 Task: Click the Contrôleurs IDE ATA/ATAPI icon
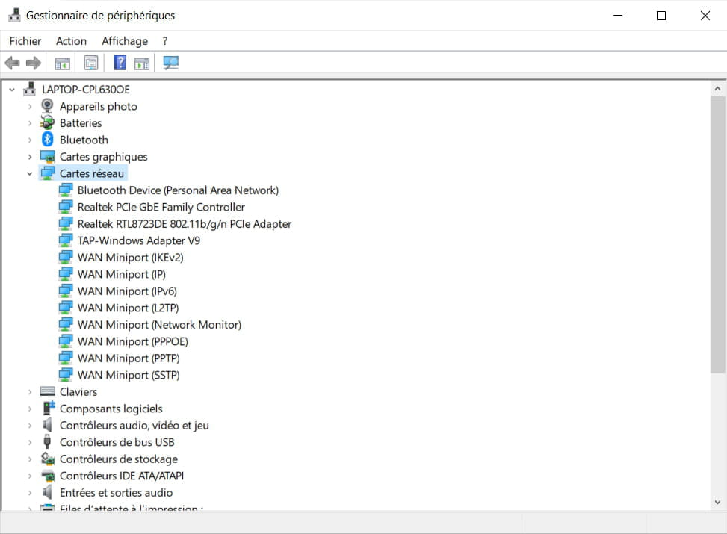click(48, 476)
